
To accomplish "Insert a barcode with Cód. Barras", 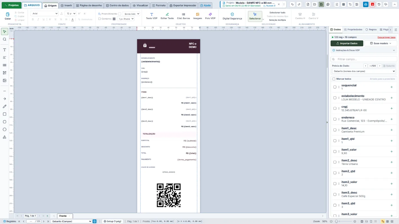I will coord(183,16).
